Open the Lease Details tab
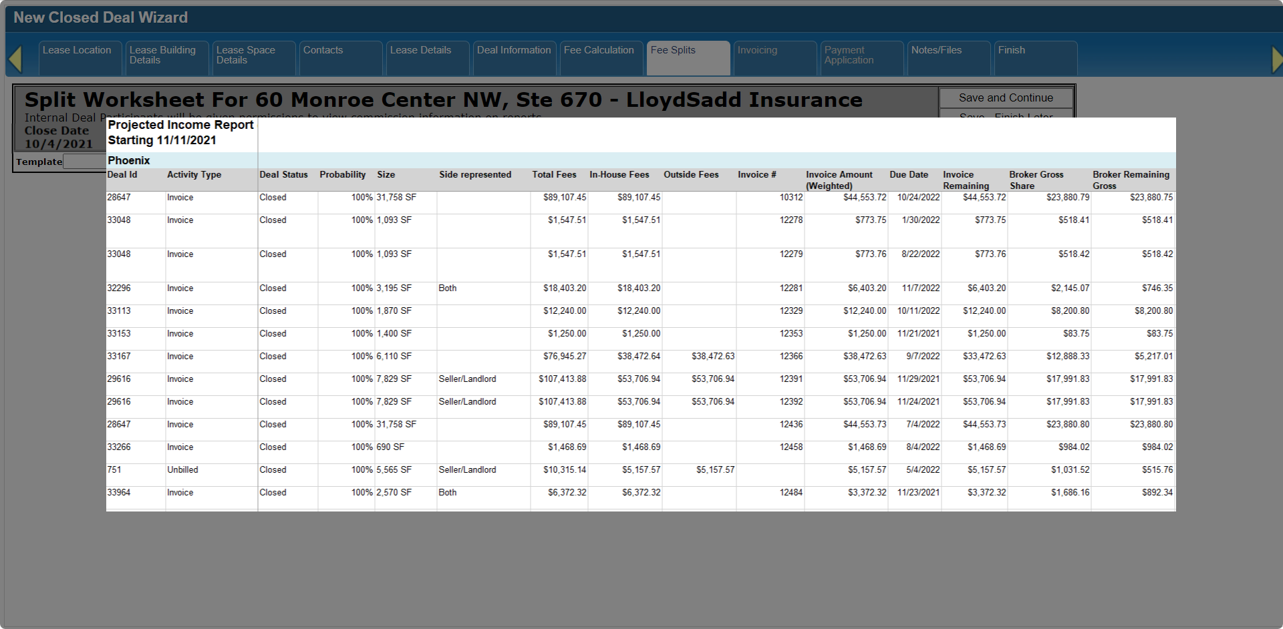Image resolution: width=1283 pixels, height=629 pixels. coord(427,57)
